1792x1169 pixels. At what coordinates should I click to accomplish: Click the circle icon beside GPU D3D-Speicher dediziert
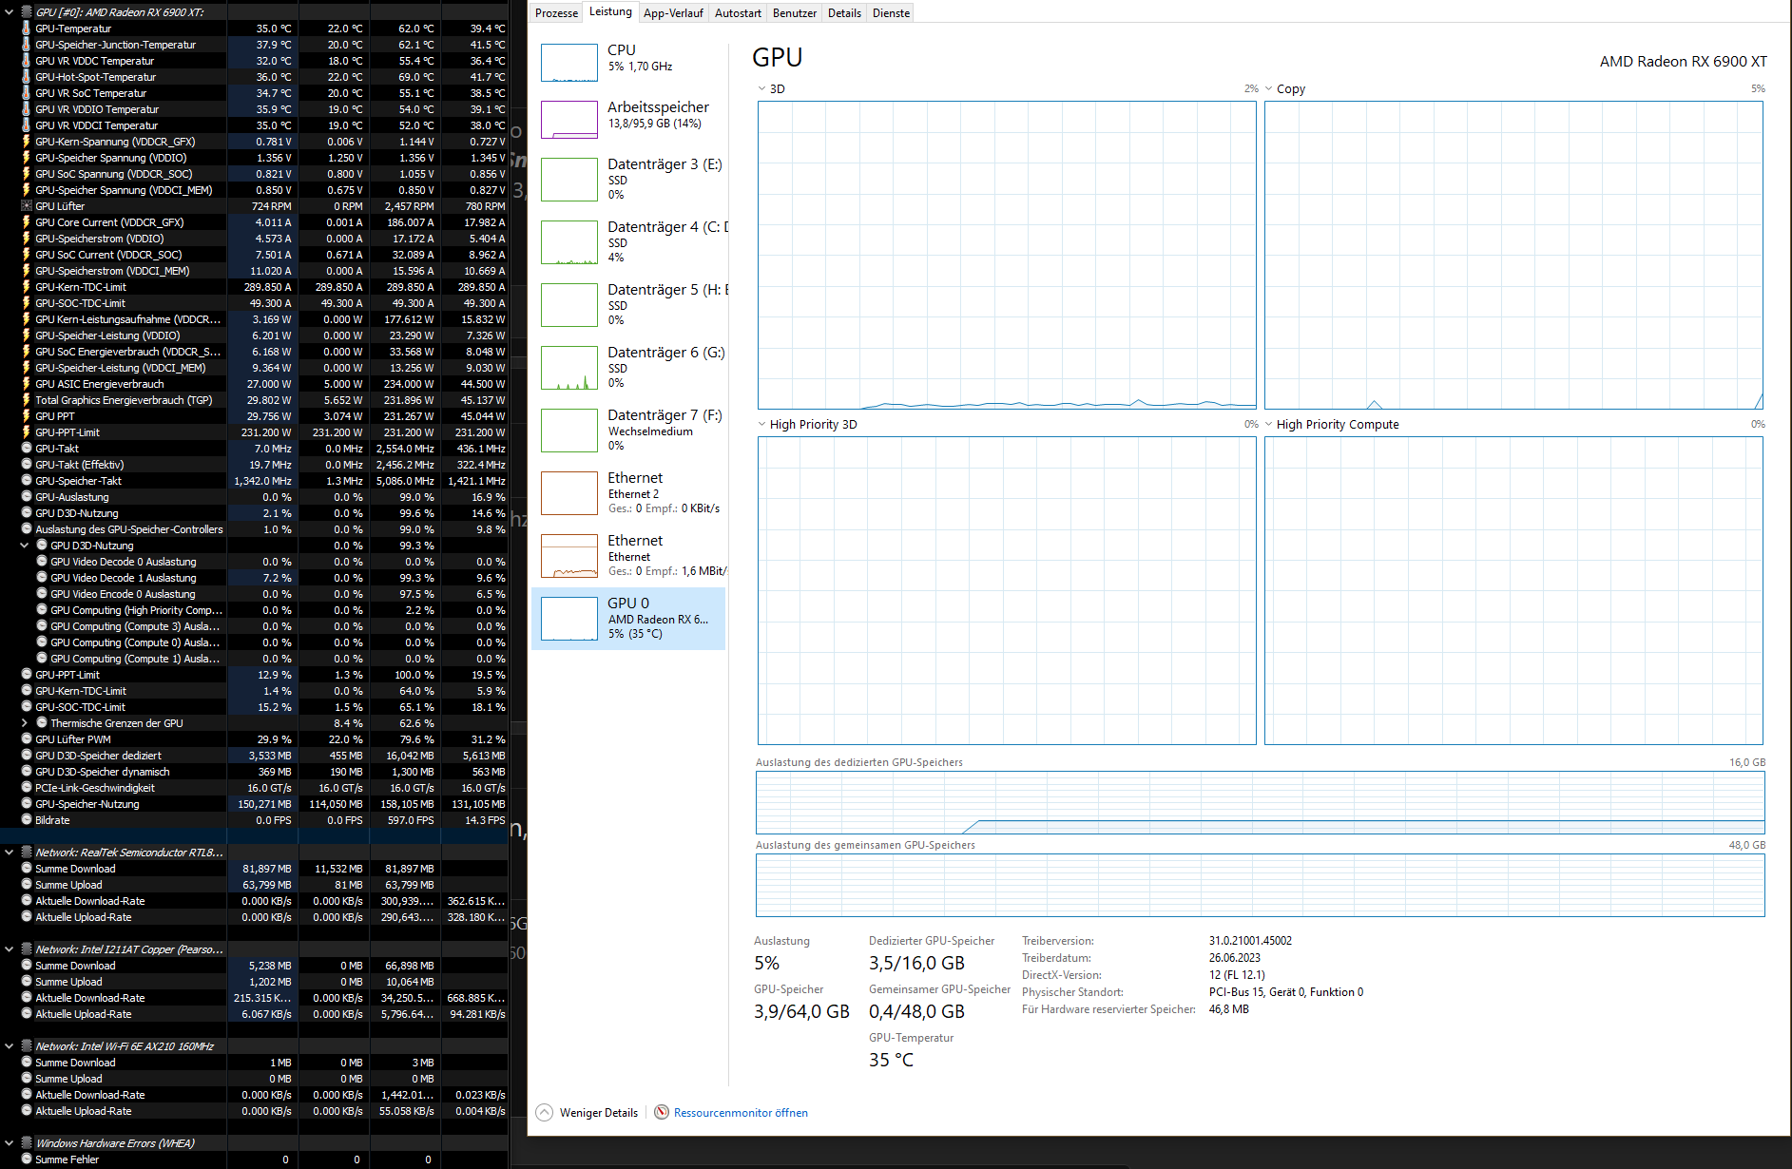pyautogui.click(x=27, y=756)
